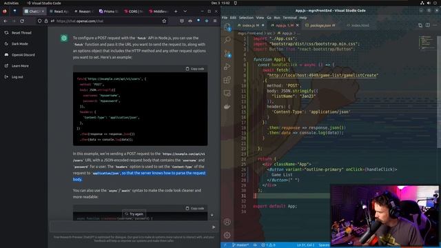Open View menu in VS Code

[x=260, y=17]
